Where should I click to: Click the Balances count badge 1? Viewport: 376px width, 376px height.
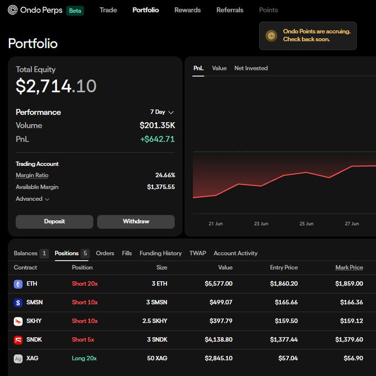click(44, 253)
